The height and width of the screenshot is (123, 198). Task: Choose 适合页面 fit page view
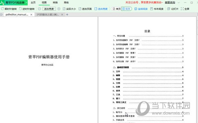85,9
